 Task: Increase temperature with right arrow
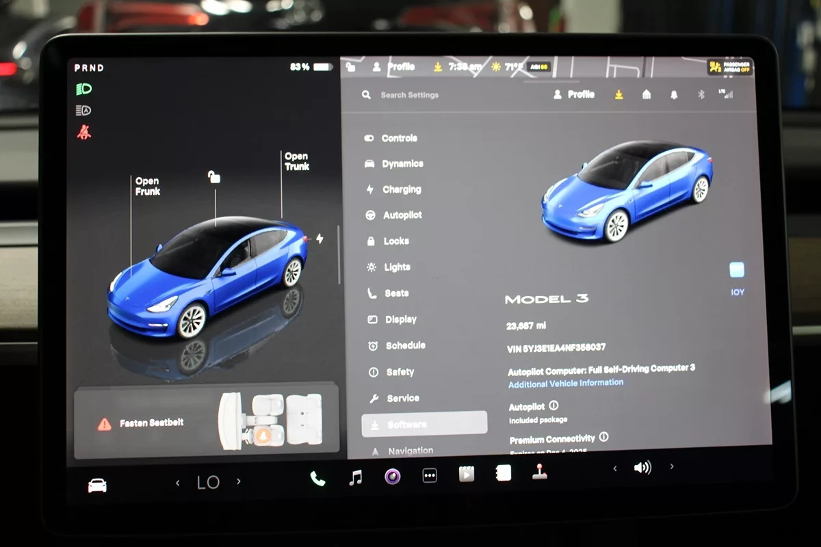point(239,481)
